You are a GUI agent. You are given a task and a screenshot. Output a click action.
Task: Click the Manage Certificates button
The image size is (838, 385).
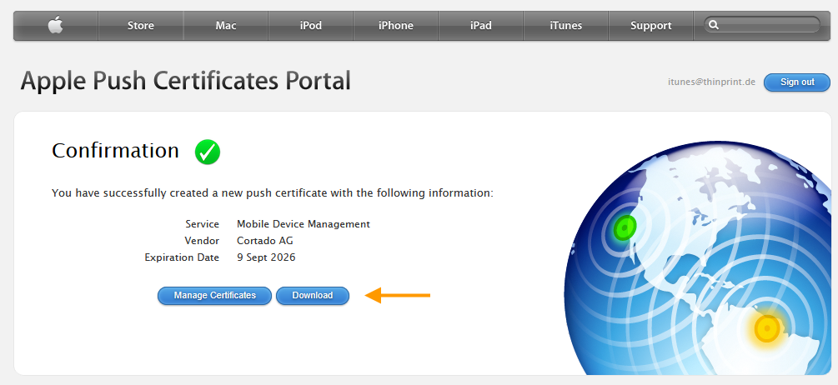[x=215, y=295]
